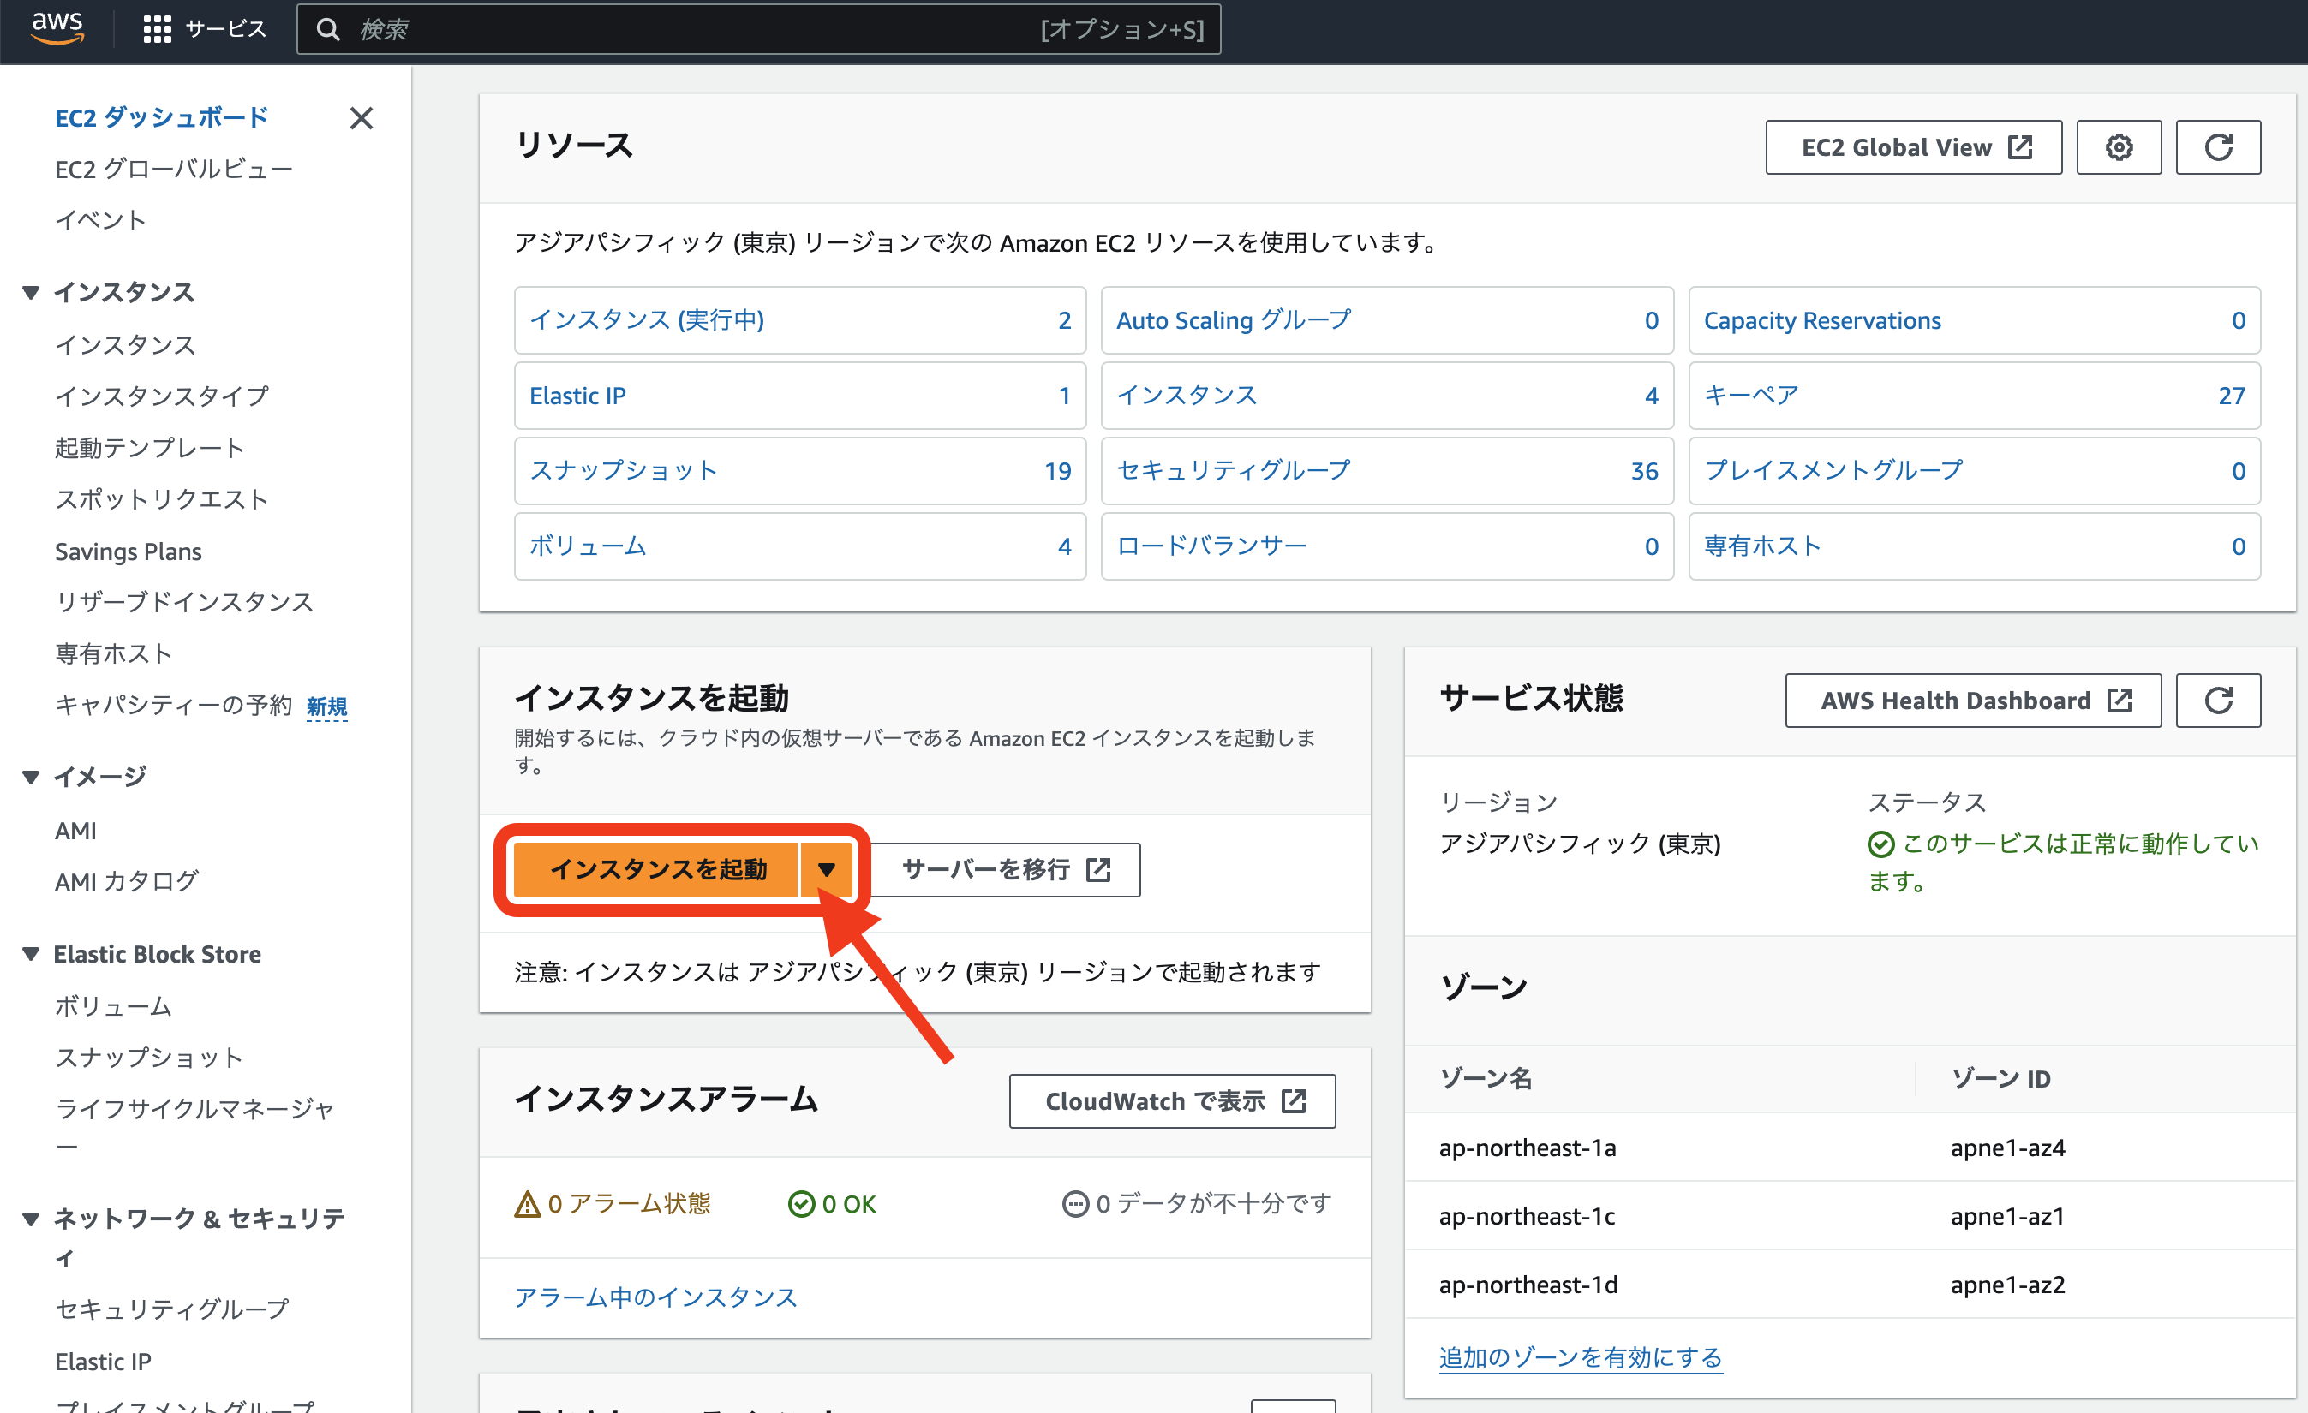Screen dimensions: 2308x1413
Task: Open the launch instance dropdown arrow
Action: pos(825,869)
